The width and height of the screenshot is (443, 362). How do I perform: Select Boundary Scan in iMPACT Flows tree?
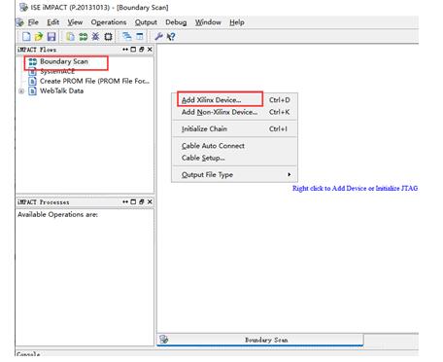click(64, 61)
